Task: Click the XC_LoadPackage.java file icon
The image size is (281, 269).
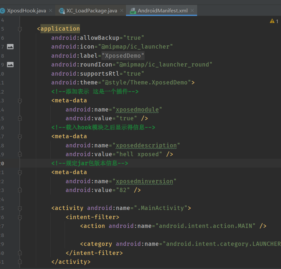Action: (61, 11)
